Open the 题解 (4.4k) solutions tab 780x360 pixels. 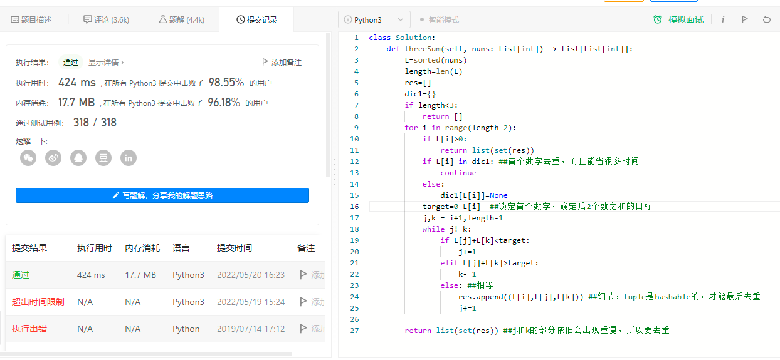pyautogui.click(x=182, y=20)
